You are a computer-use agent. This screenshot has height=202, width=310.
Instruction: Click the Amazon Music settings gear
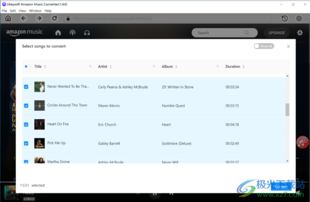300,33
